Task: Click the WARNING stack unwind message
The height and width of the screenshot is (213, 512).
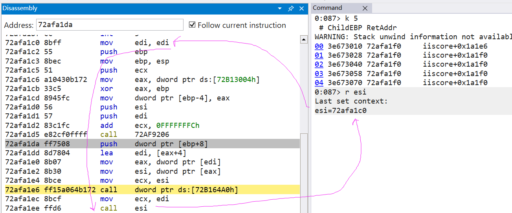Action: [x=413, y=37]
